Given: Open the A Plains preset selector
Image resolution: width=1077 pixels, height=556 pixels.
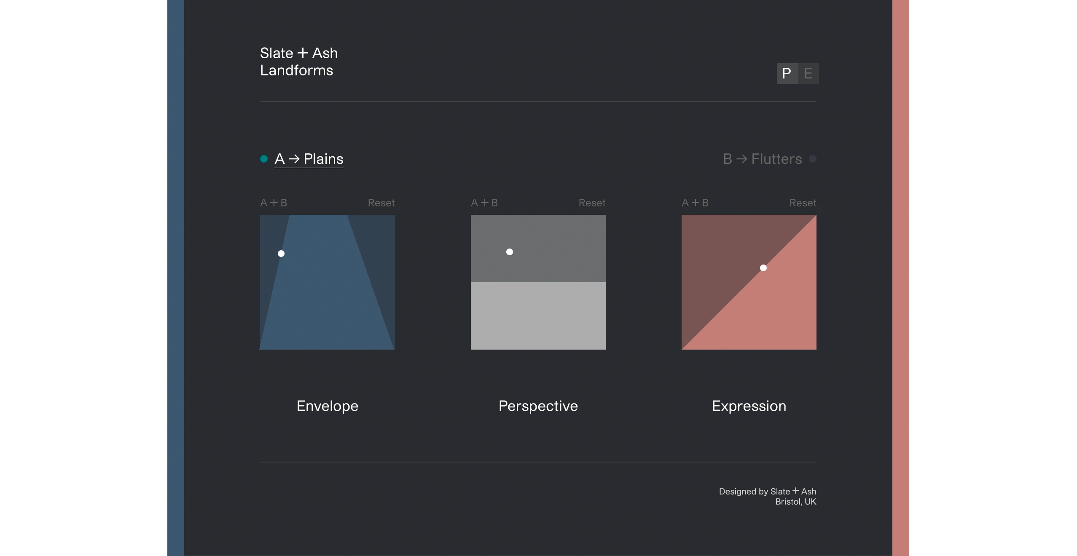Looking at the screenshot, I should point(309,159).
